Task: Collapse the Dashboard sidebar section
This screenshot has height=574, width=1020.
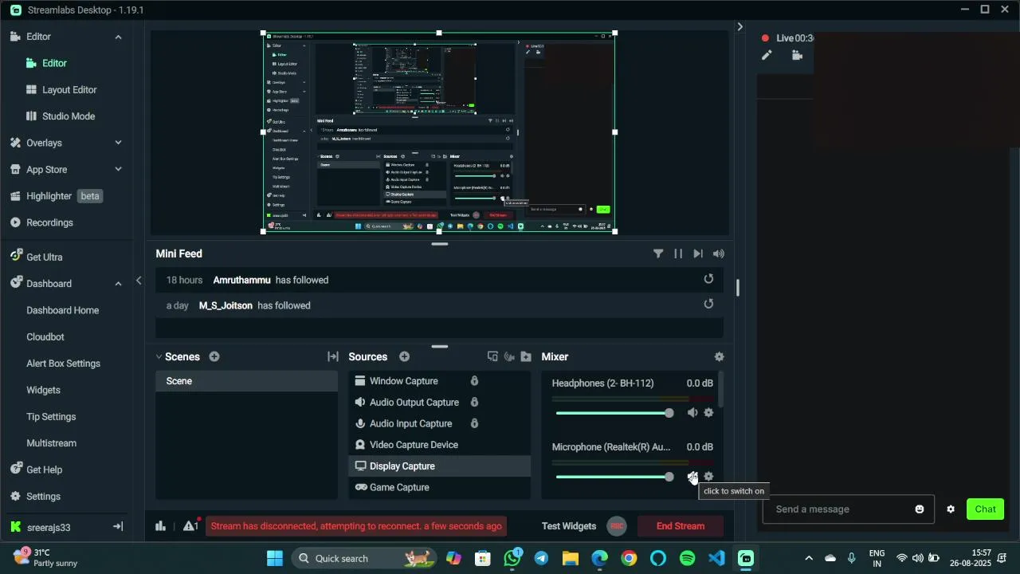Action: coord(118,284)
